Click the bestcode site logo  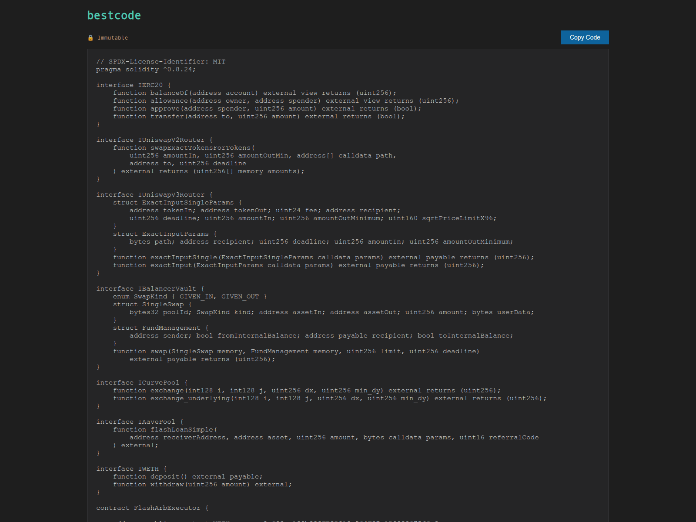114,15
